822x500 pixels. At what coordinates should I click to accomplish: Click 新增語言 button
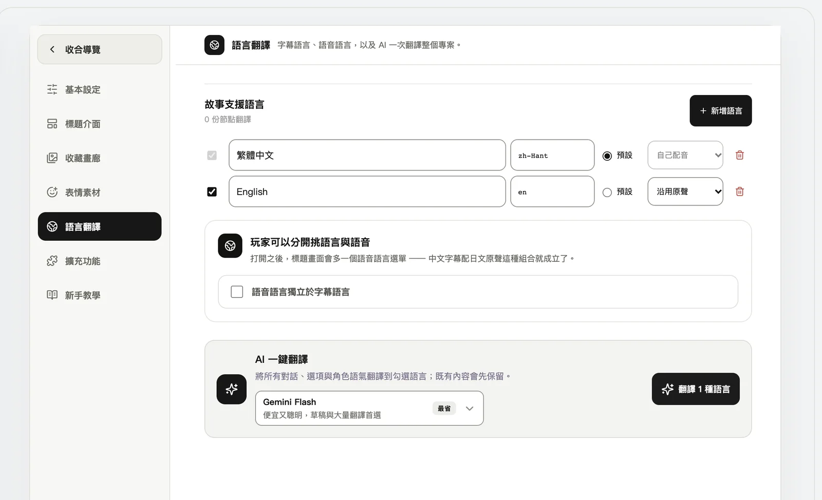pos(721,110)
